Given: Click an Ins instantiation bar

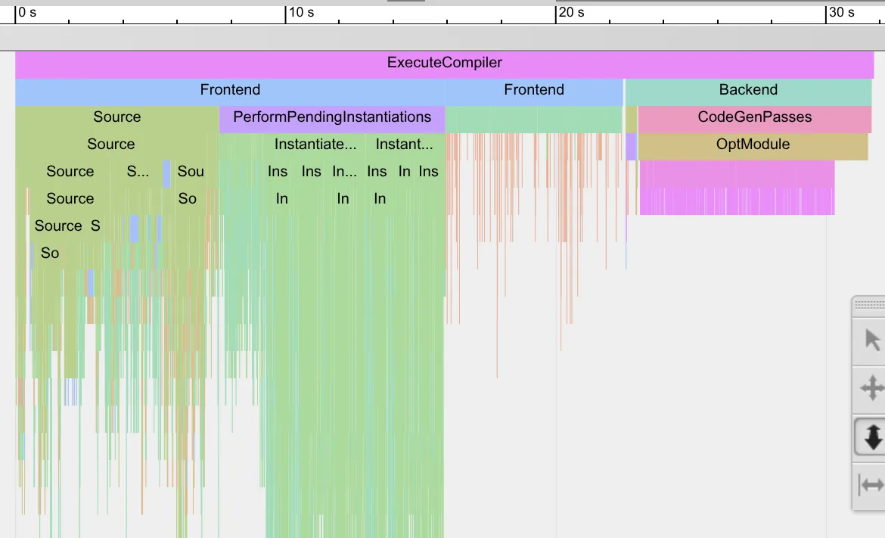Looking at the screenshot, I should [277, 171].
